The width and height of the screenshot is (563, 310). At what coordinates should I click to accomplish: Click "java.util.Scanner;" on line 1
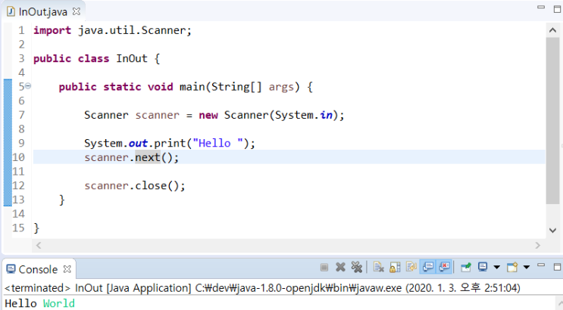(135, 30)
